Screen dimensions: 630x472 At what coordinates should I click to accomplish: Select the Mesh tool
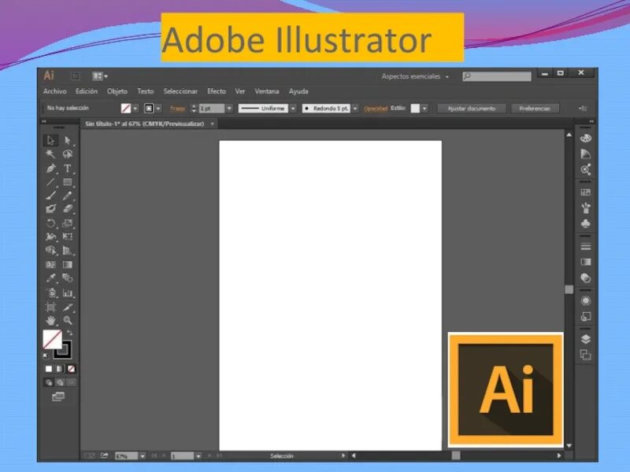click(50, 264)
